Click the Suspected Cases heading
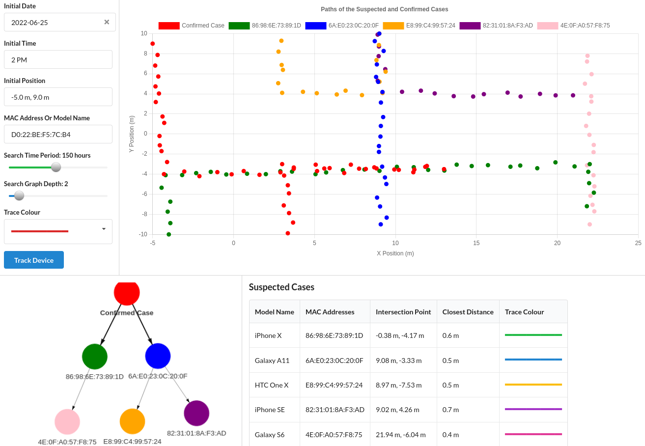645x446 pixels. click(x=281, y=287)
